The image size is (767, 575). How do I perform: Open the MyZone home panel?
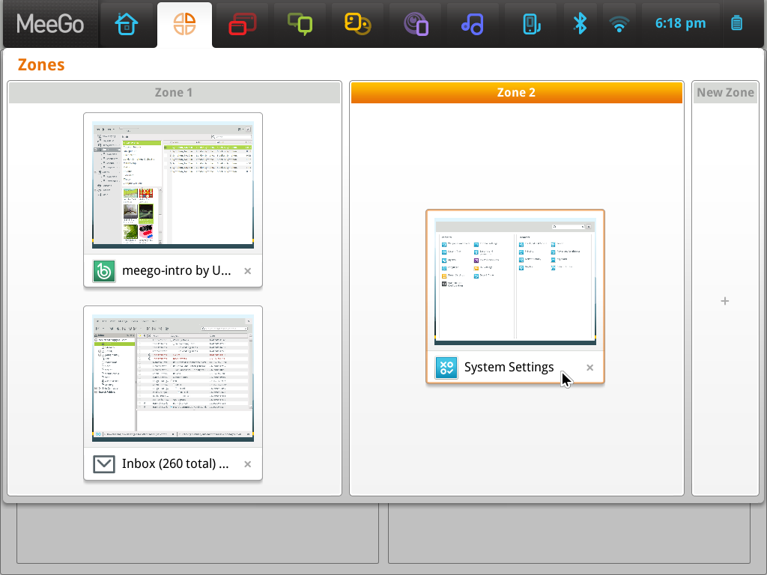pyautogui.click(x=127, y=23)
